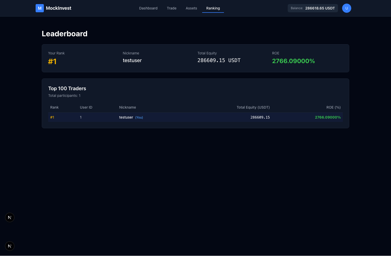Open the Trade page
This screenshot has width=391, height=256.
[171, 8]
